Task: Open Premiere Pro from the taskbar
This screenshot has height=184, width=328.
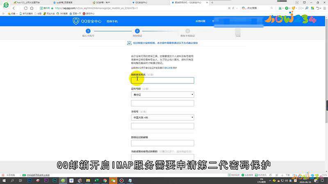Action: coord(46,181)
